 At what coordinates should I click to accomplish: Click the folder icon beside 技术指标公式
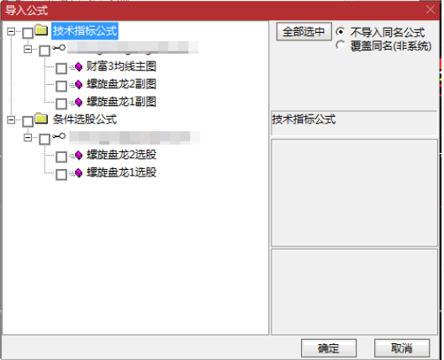(x=41, y=30)
